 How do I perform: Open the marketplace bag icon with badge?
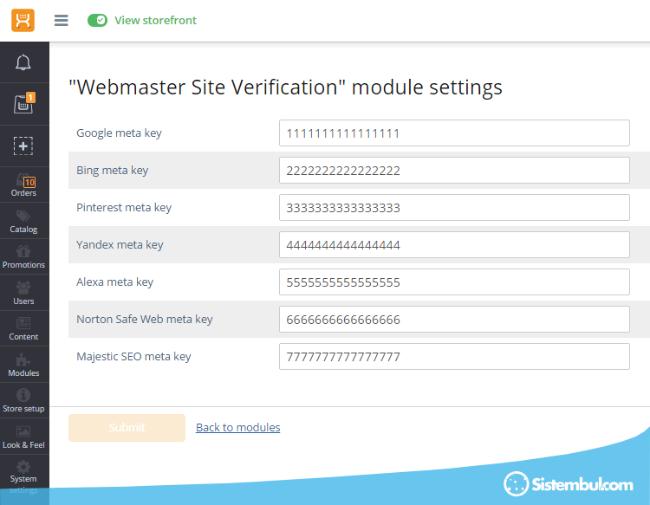point(24,103)
